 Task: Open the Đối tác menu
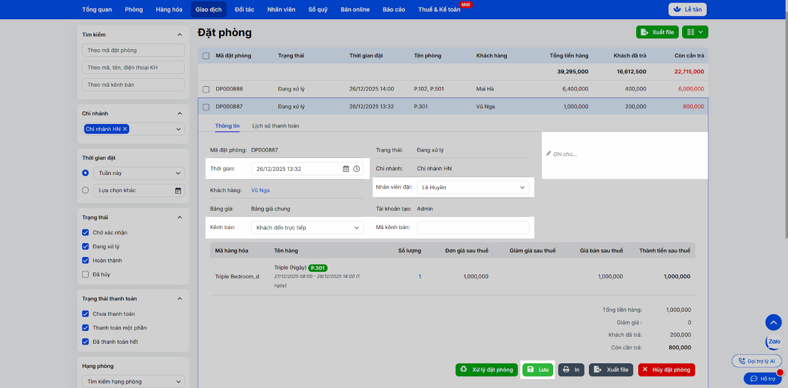click(244, 9)
